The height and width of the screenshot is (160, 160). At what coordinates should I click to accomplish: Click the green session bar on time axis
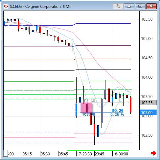click(x=98, y=150)
